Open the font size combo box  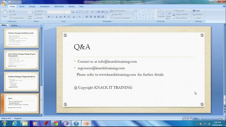point(67,12)
